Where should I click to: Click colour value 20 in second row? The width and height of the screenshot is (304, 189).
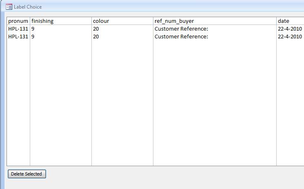[96, 36]
